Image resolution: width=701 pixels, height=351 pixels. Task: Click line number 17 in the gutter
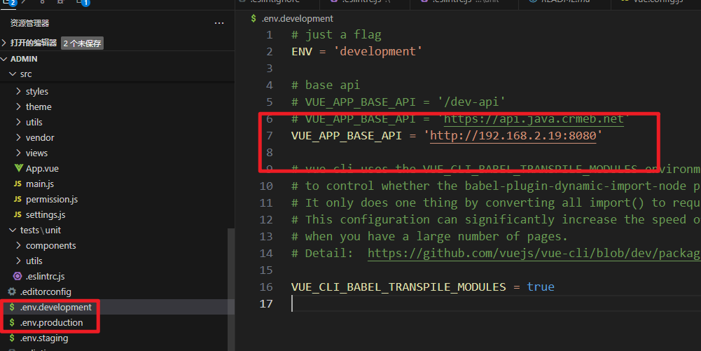point(266,304)
